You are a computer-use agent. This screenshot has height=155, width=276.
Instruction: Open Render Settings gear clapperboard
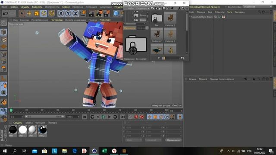pos(107,13)
